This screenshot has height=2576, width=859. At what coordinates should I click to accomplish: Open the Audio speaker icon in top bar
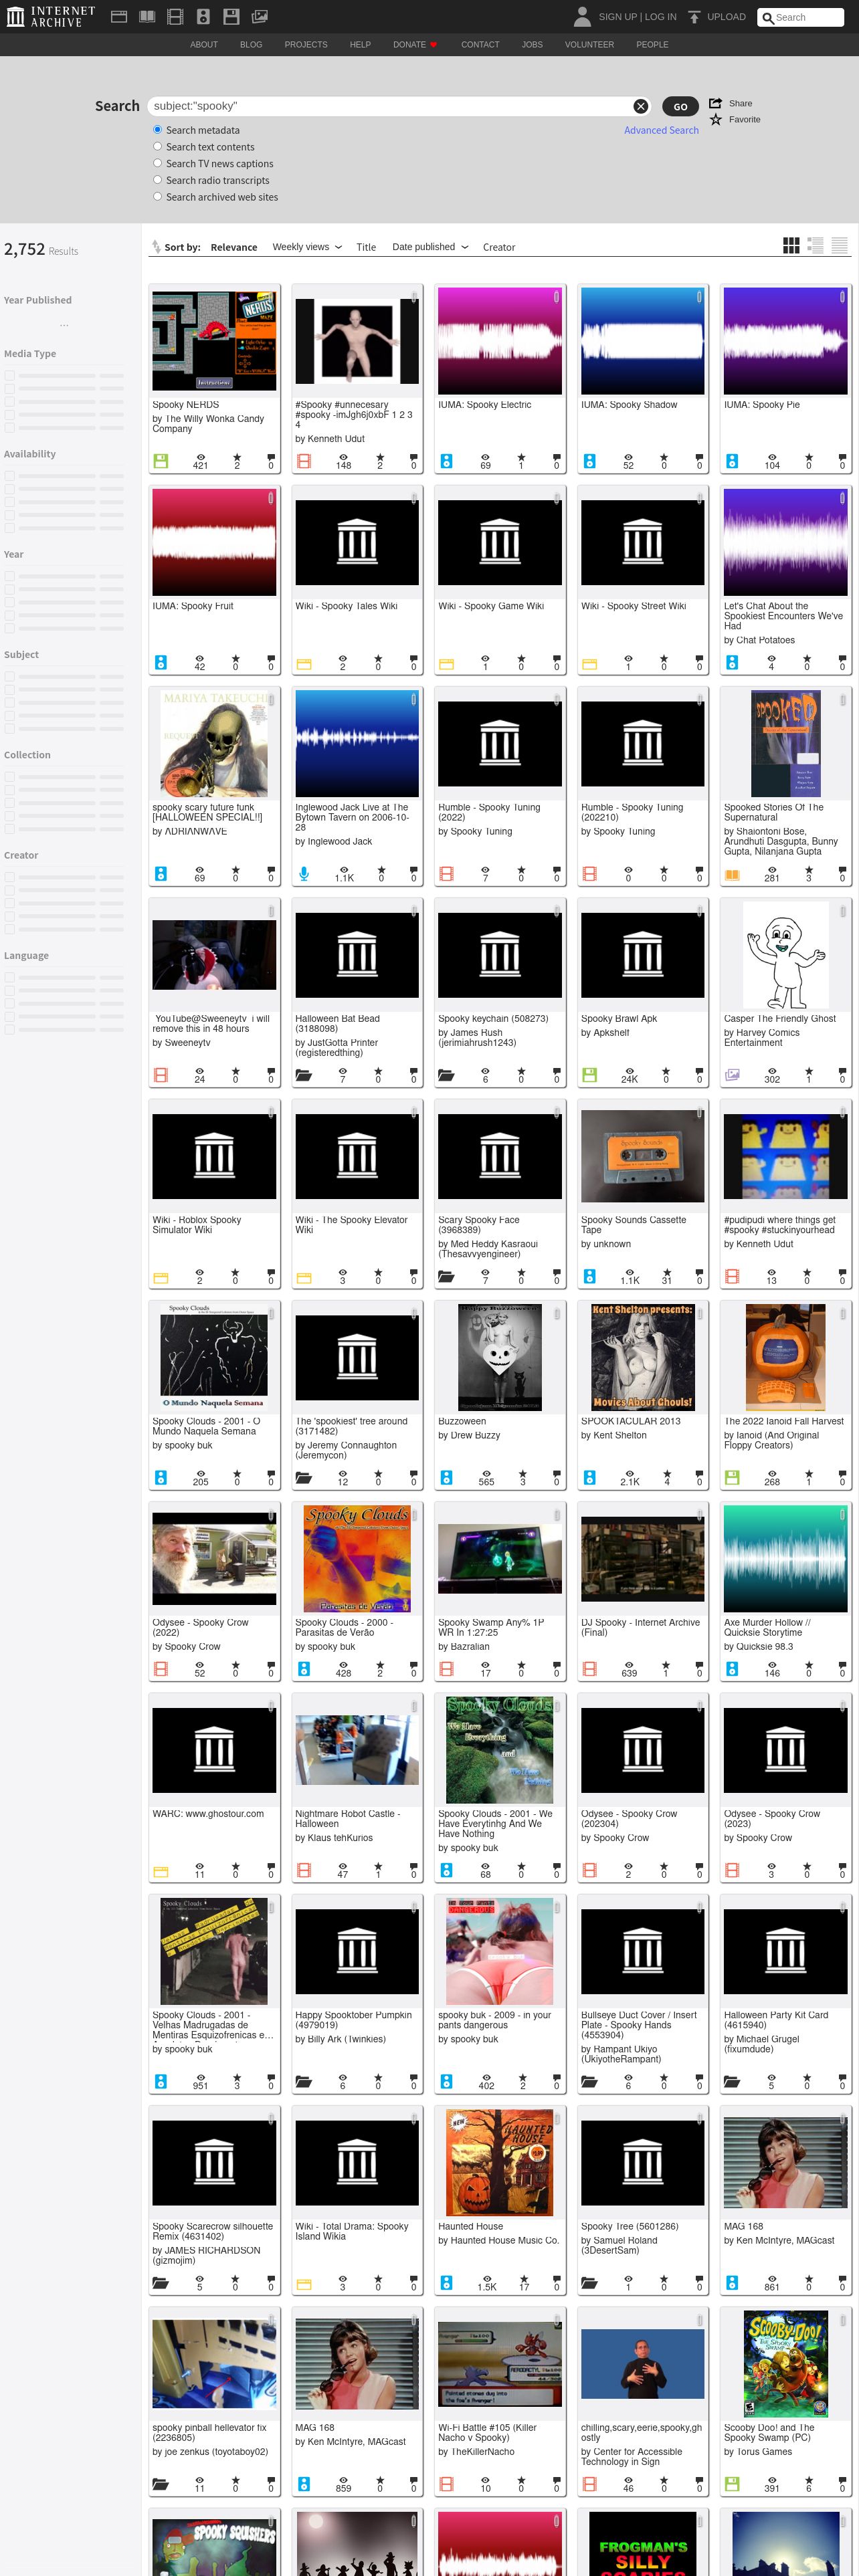[203, 17]
